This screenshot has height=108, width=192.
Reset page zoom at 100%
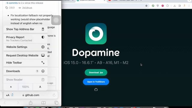tap(25, 87)
